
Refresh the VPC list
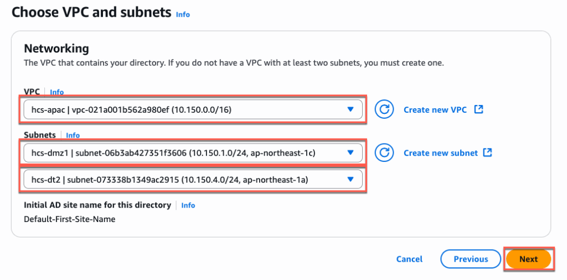tap(384, 109)
